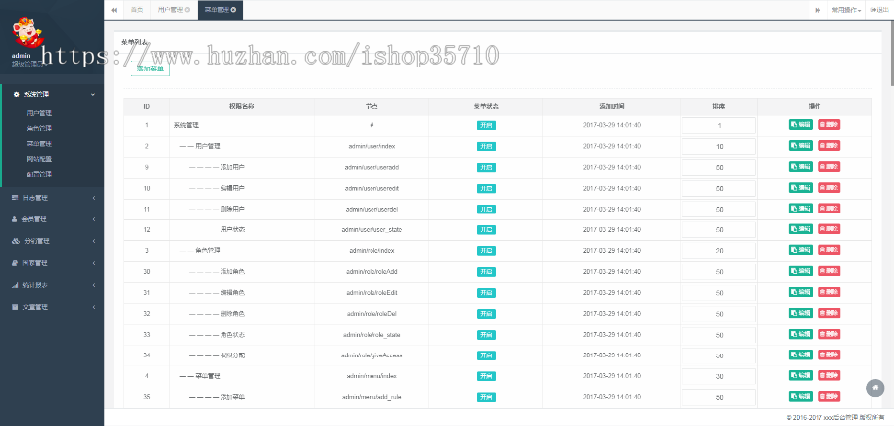The image size is (894, 426).
Task: Delete the admin/user/index row
Action: tap(829, 145)
